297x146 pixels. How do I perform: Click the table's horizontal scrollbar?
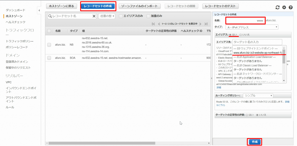pyautogui.click(x=102, y=143)
